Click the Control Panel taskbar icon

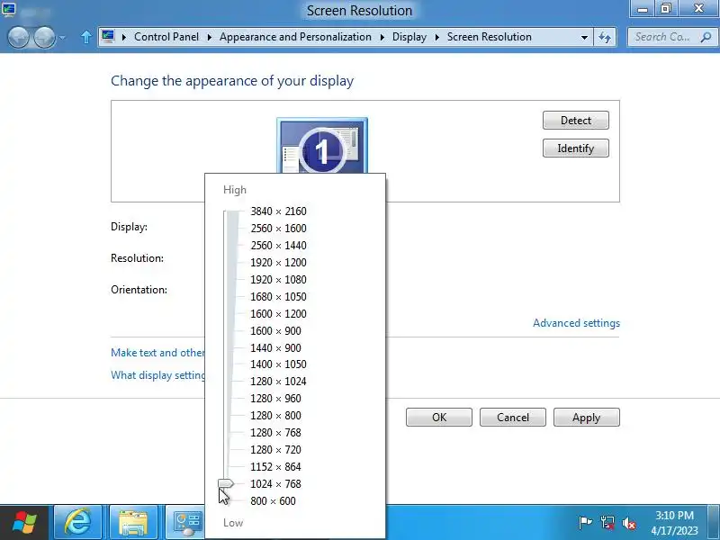(x=185, y=523)
